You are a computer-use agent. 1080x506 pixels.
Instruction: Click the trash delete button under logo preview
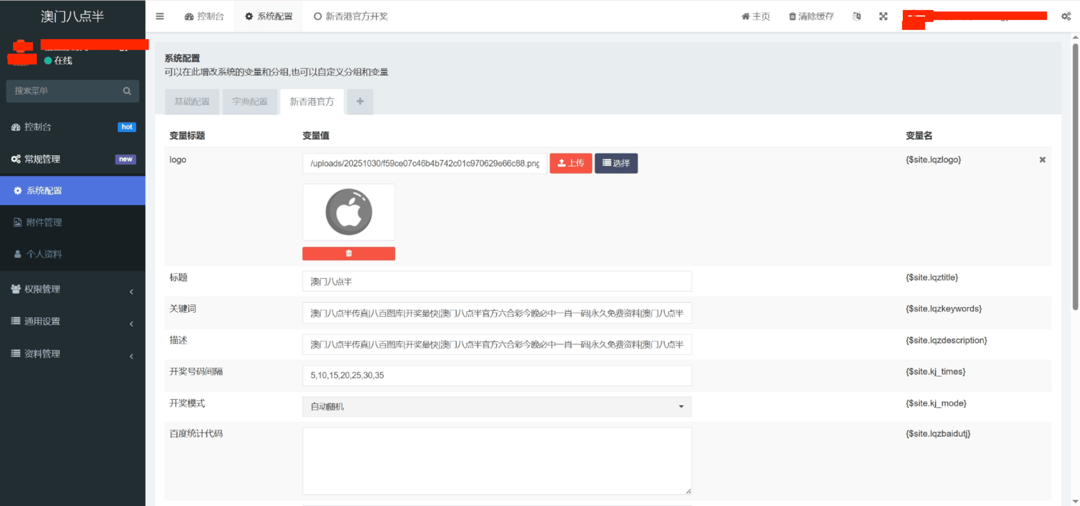(x=348, y=253)
